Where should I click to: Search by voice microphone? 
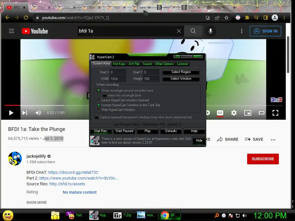[211, 31]
